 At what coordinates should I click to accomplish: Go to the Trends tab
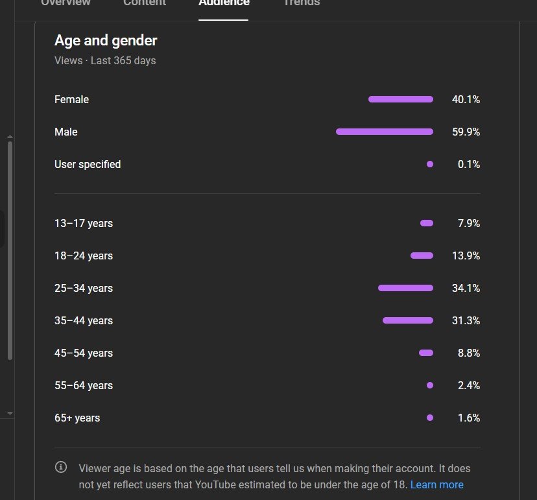[302, 3]
